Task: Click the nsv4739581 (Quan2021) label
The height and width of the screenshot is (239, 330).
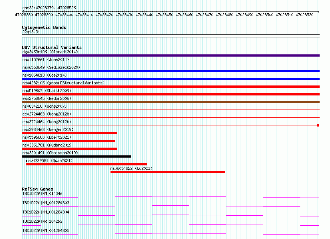Action: point(49,161)
